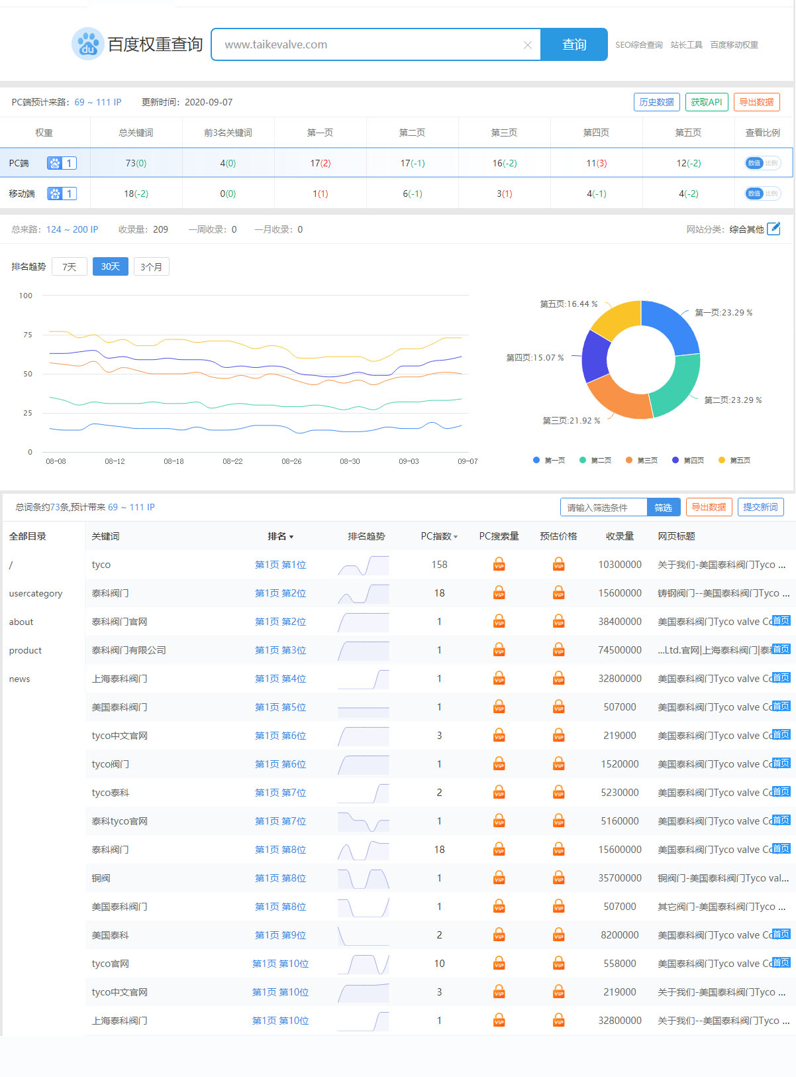Click the 查询 search button
The height and width of the screenshot is (1077, 796).
click(x=574, y=44)
